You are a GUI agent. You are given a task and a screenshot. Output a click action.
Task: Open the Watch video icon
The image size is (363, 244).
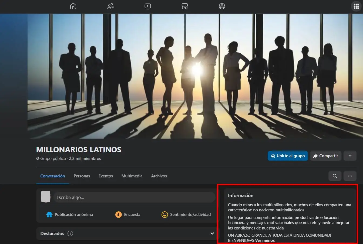pos(147,6)
